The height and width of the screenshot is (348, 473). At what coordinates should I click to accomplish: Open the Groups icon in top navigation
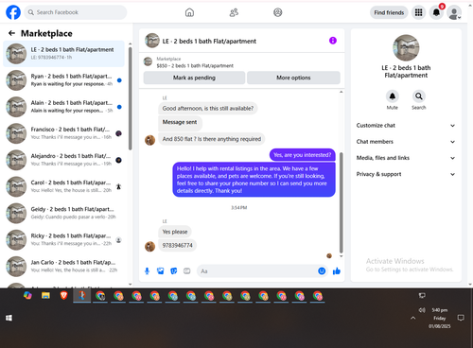click(278, 12)
